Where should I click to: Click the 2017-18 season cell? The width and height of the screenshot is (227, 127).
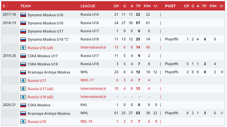pos(9,15)
